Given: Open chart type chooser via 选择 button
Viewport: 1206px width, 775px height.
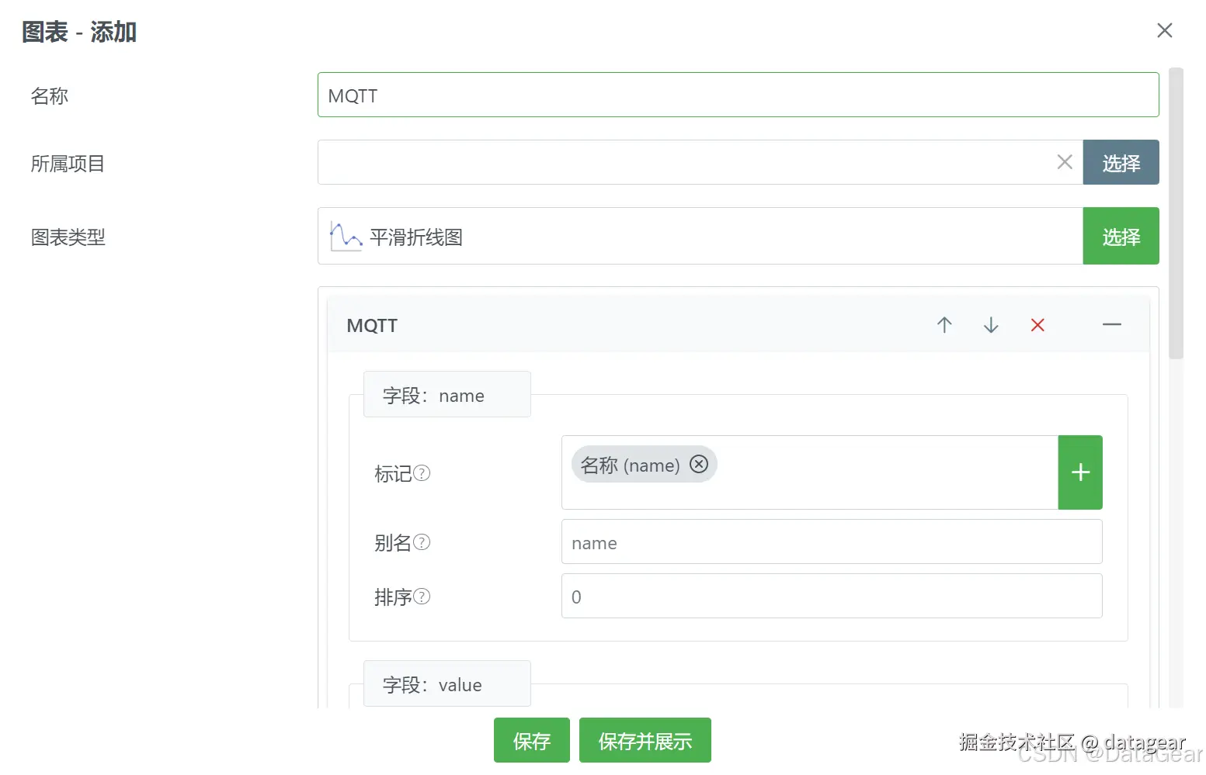Looking at the screenshot, I should click(1121, 236).
